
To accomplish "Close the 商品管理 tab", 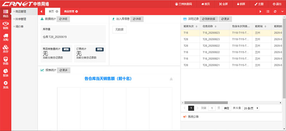I will point(77,11).
